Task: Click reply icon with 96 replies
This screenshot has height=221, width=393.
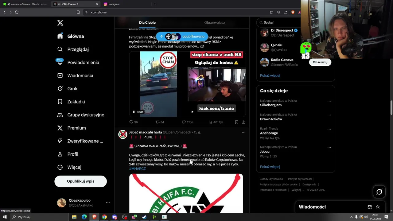Action: point(134,122)
